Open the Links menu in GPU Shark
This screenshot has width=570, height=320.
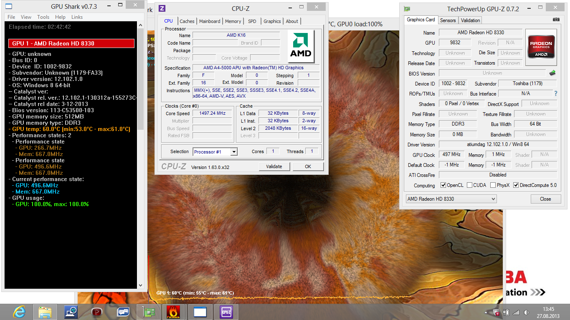coord(77,17)
